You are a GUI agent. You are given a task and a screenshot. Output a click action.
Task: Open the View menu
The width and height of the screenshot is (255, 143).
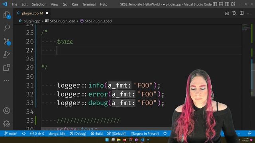coord(54,4)
